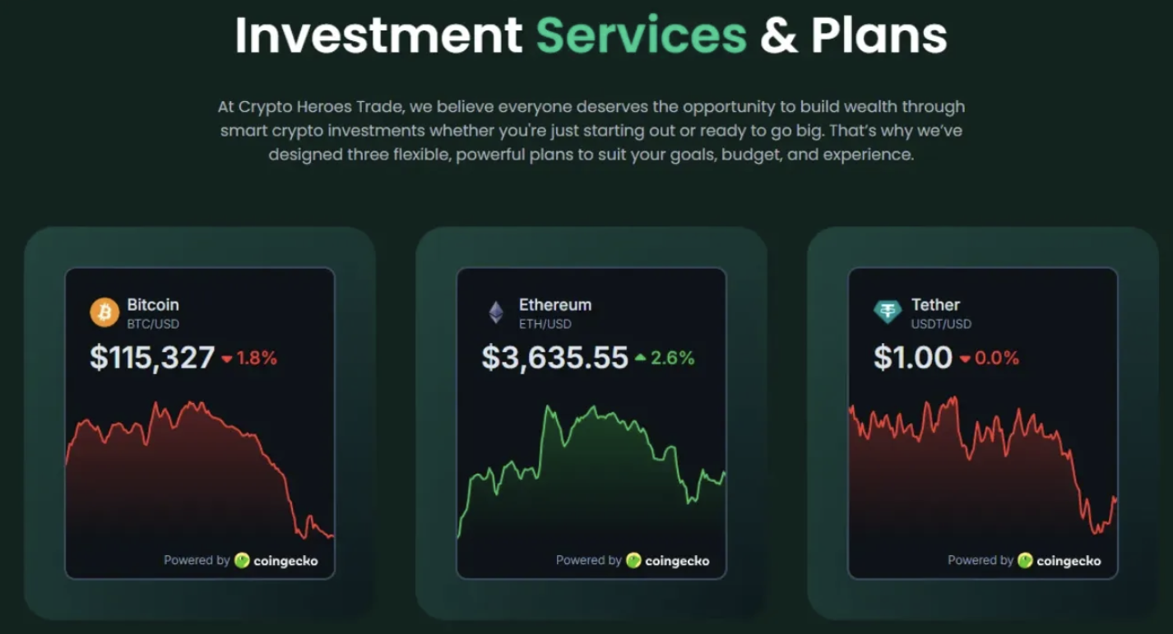Open the Ethereum coin name link
This screenshot has width=1173, height=634.
pyautogui.click(x=555, y=305)
